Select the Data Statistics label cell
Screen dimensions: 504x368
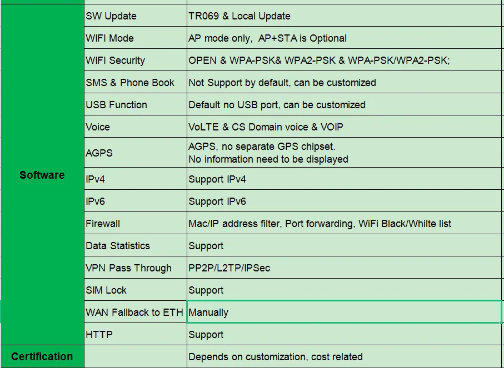[135, 246]
